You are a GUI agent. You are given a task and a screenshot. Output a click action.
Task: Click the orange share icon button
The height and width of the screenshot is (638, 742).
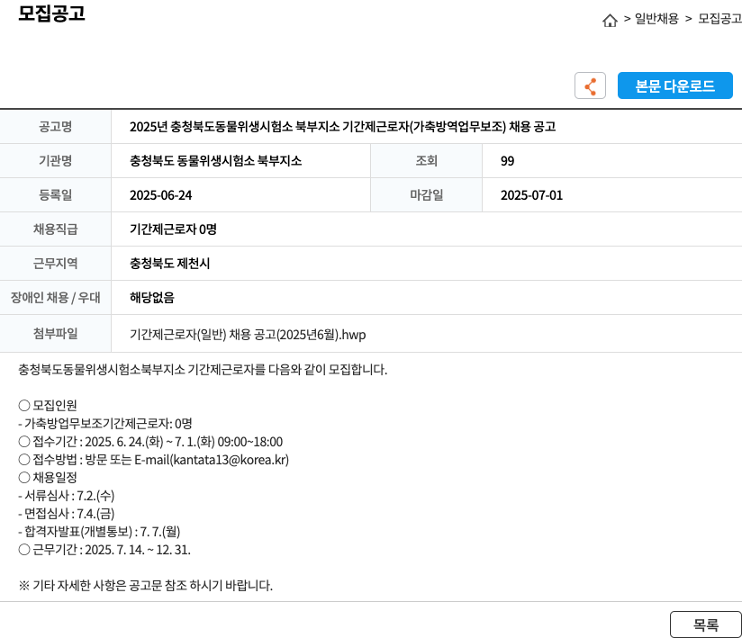590,85
